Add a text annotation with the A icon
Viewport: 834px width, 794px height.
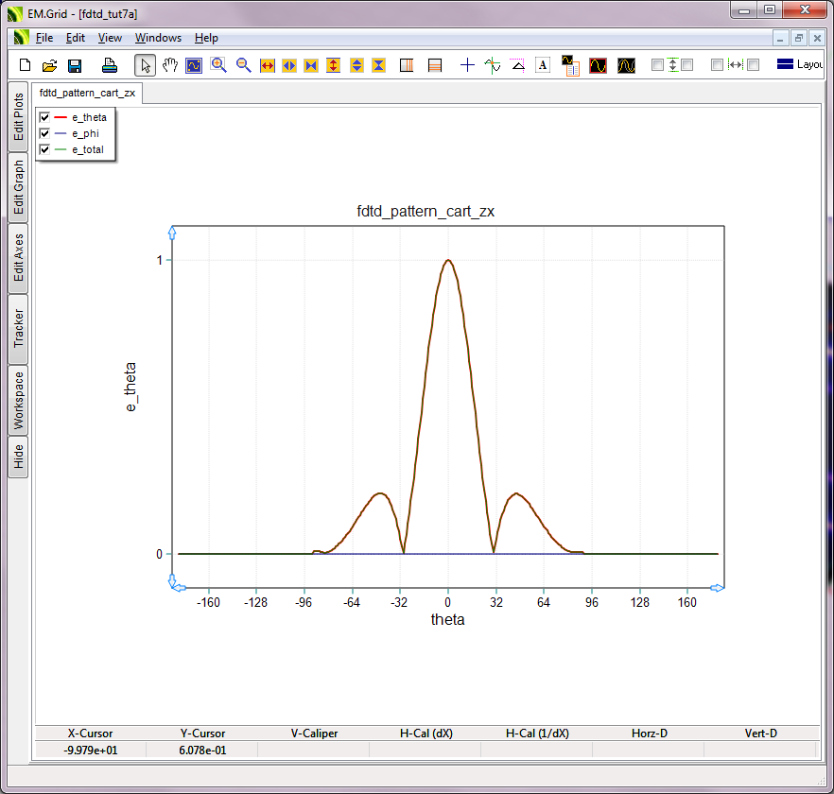pos(543,65)
